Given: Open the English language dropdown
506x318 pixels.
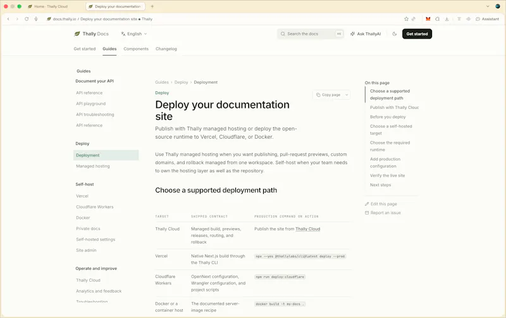Looking at the screenshot, I should (134, 34).
